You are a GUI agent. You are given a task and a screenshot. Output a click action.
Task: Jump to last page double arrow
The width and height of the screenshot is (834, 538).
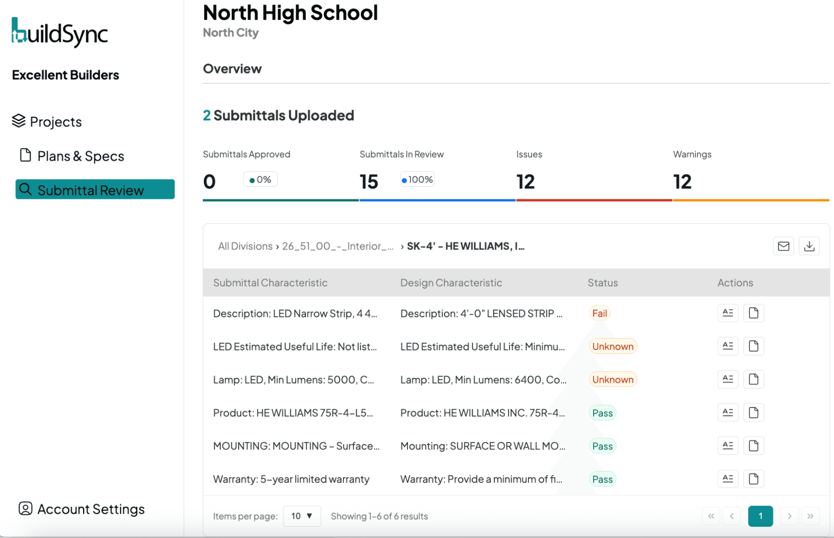pyautogui.click(x=810, y=516)
